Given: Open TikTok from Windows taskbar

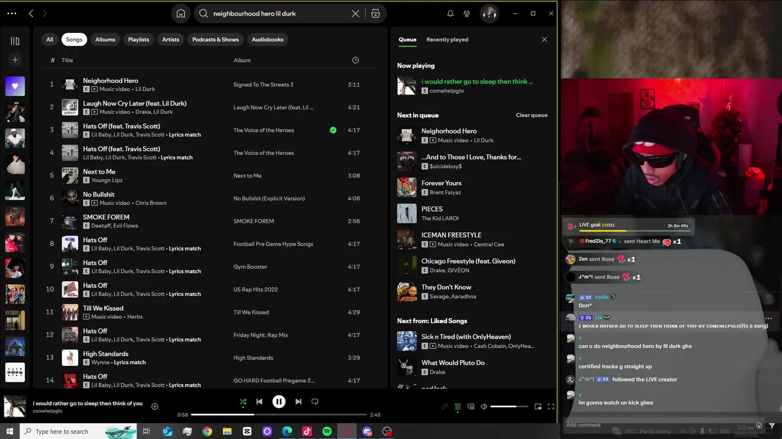Looking at the screenshot, I should point(307,431).
